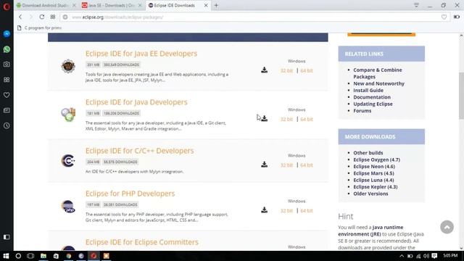This screenshot has width=464, height=261.
Task: Open Eclipse Oxygen (4.7) link
Action: pyautogui.click(x=377, y=159)
